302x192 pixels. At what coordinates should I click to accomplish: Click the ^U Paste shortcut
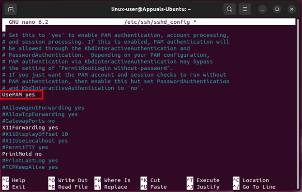pos(153,187)
